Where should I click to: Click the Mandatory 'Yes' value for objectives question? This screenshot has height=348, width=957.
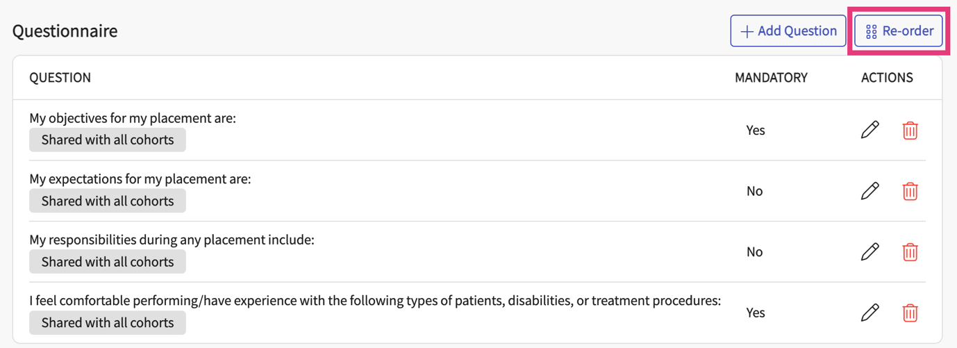tap(755, 130)
